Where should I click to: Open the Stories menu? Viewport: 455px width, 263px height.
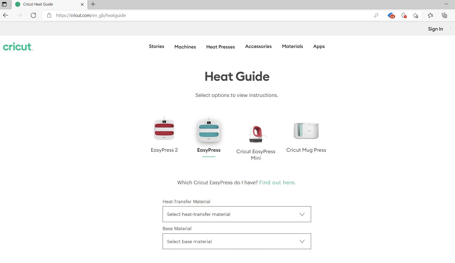pyautogui.click(x=156, y=46)
